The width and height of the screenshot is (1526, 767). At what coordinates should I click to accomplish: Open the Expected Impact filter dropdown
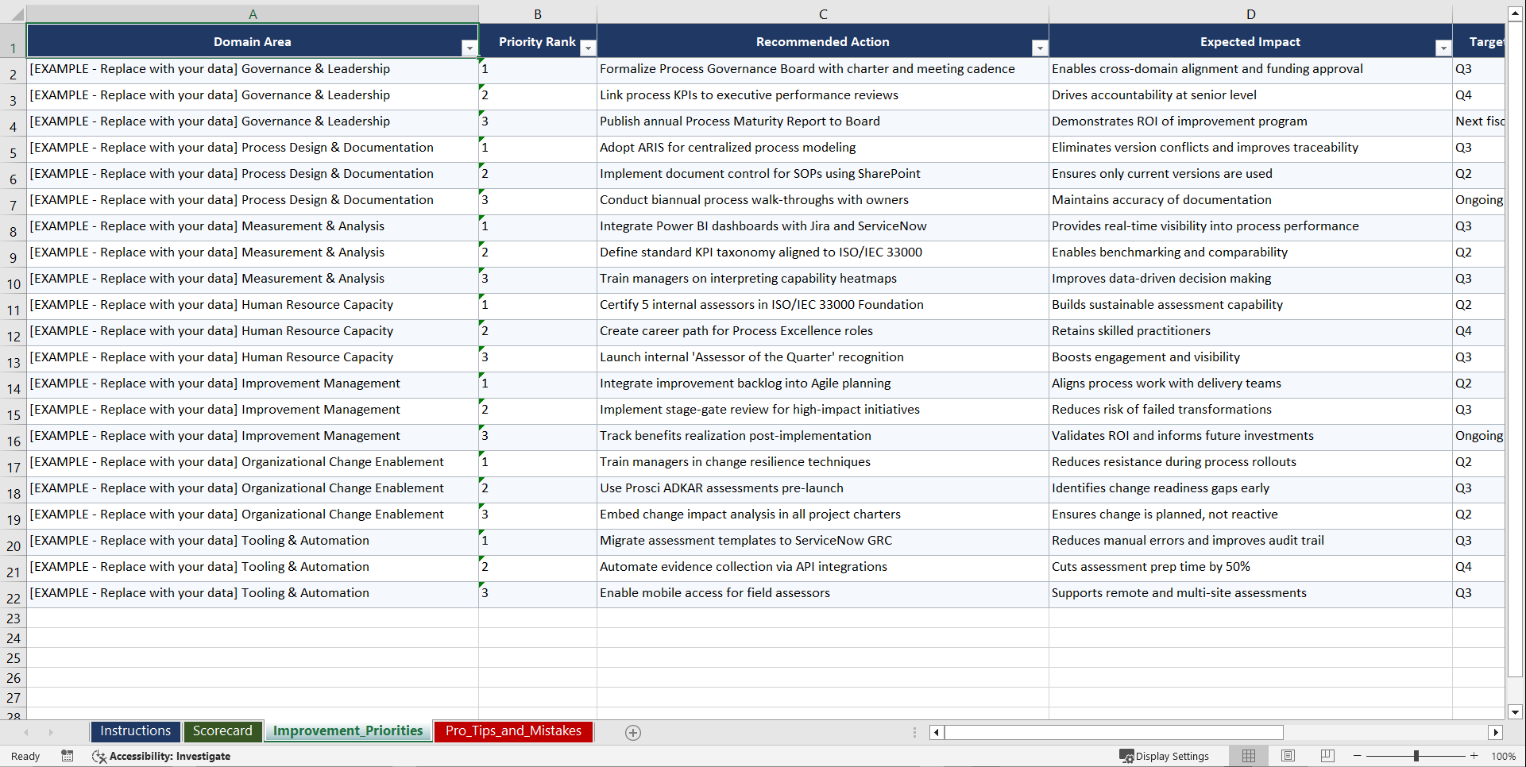pos(1443,48)
